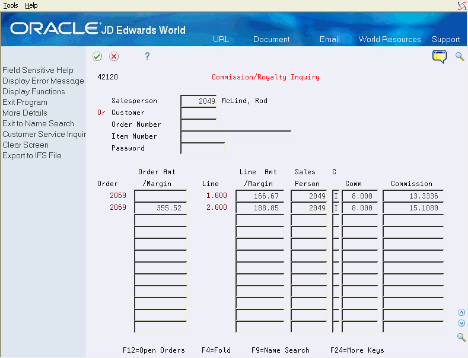The width and height of the screenshot is (468, 358).
Task: Choose Exit to Name Search
Action: [x=38, y=123]
